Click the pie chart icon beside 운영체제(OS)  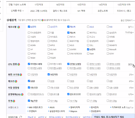click(22, 95)
